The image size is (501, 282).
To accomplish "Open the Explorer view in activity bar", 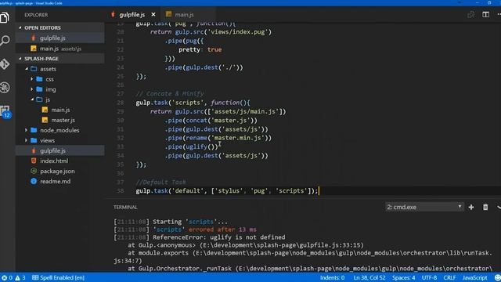I will pyautogui.click(x=5, y=17).
